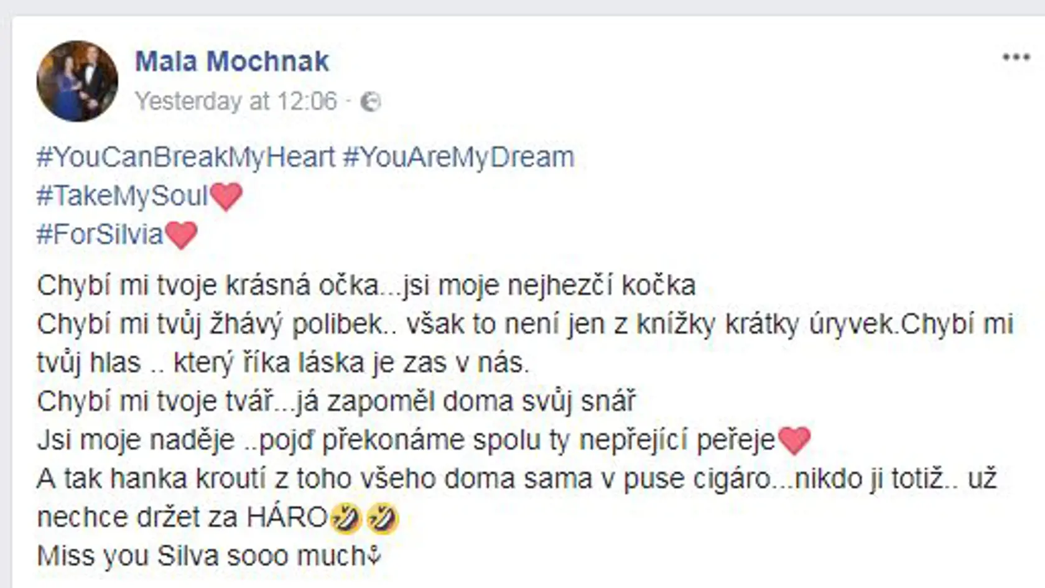Click the line starting Chybí mi tvoje krásná
Image resolution: width=1045 pixels, height=588 pixels.
click(366, 286)
